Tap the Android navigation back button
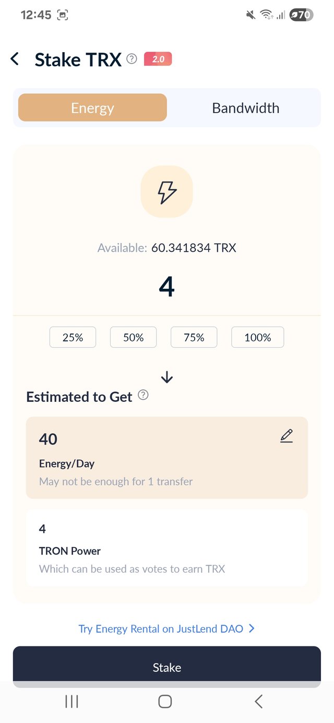The width and height of the screenshot is (334, 723). click(258, 702)
